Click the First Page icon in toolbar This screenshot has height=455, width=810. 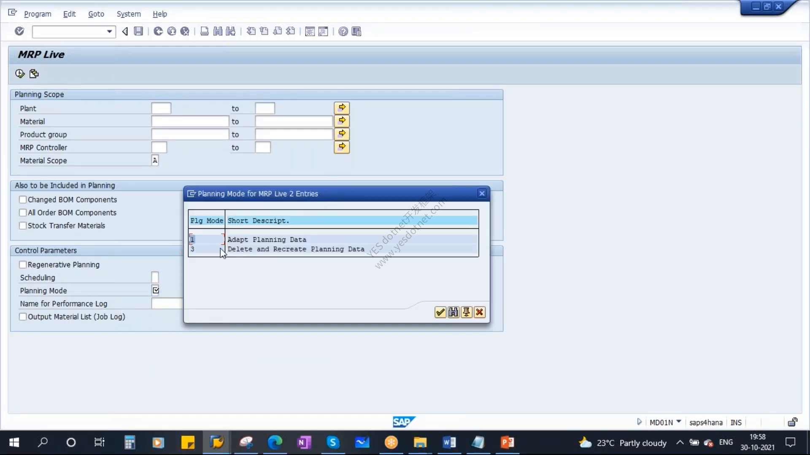click(251, 31)
